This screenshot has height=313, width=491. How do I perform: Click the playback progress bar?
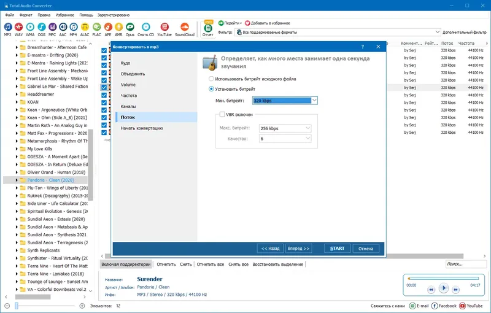click(x=443, y=278)
